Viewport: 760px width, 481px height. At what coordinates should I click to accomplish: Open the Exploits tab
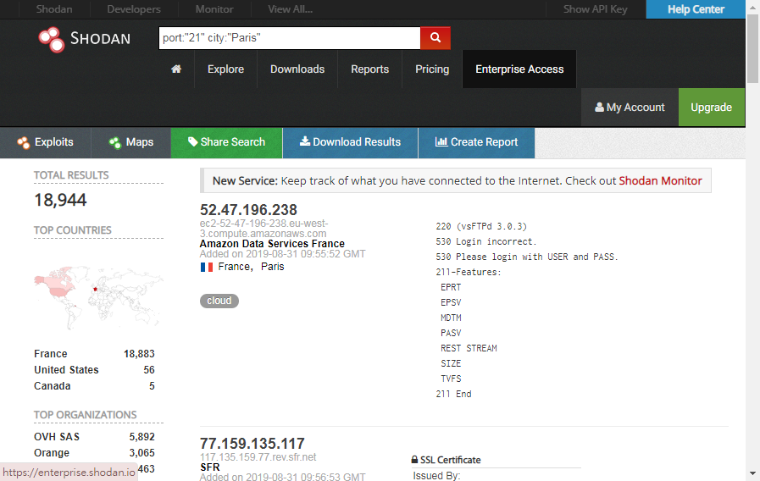pyautogui.click(x=45, y=142)
